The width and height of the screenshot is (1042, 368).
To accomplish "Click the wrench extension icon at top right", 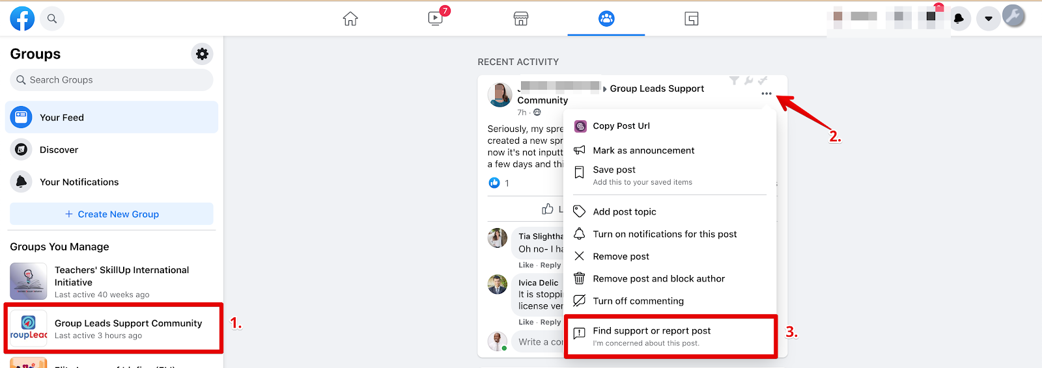I will (1014, 16).
